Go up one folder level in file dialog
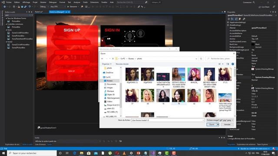This screenshot has height=156, width=278. coord(113,58)
